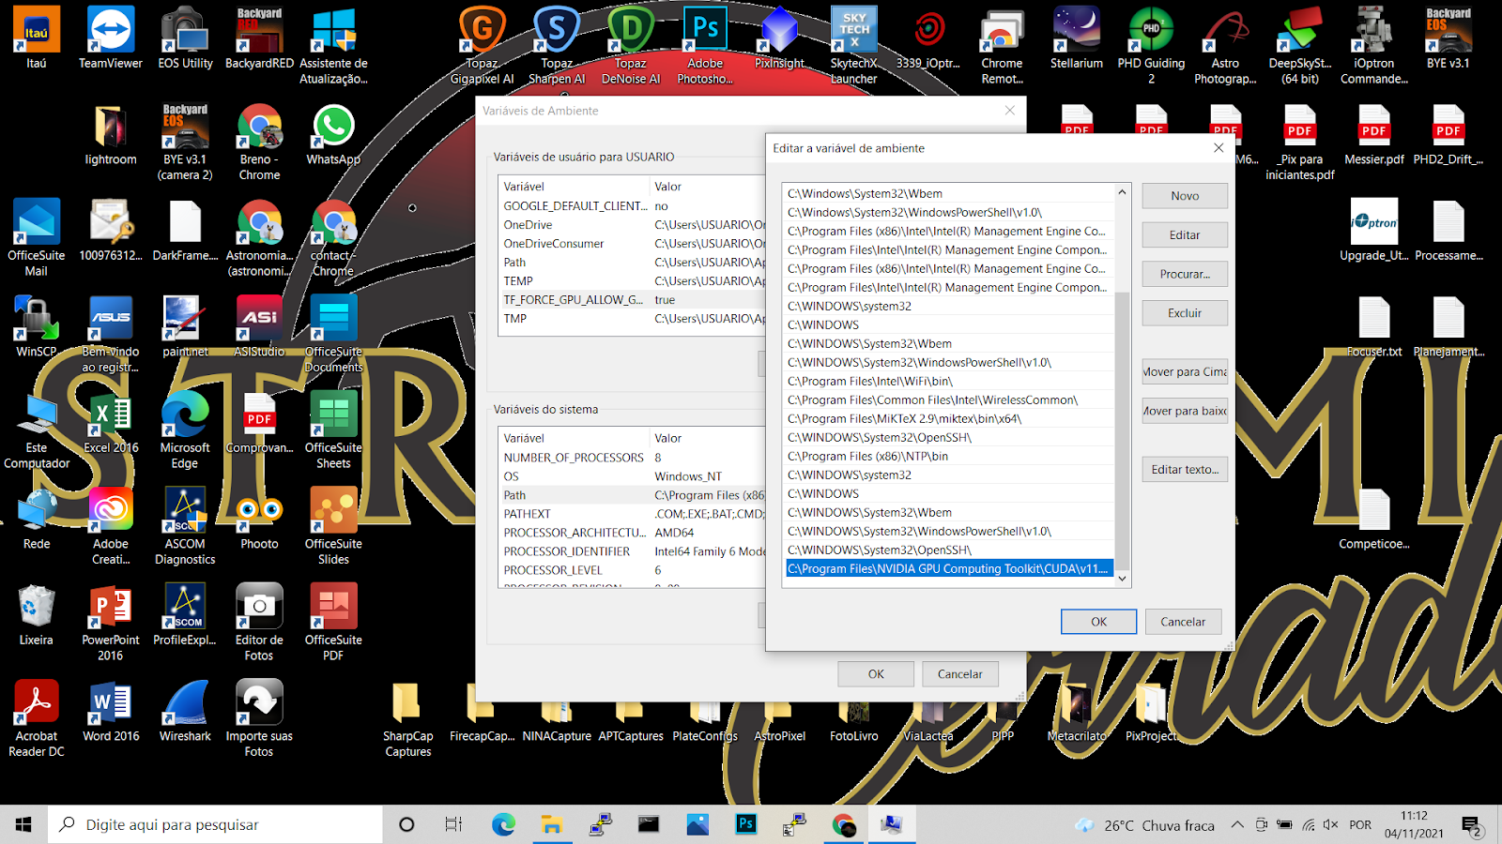Open the notification center icon
The image size is (1502, 844).
(x=1471, y=825)
